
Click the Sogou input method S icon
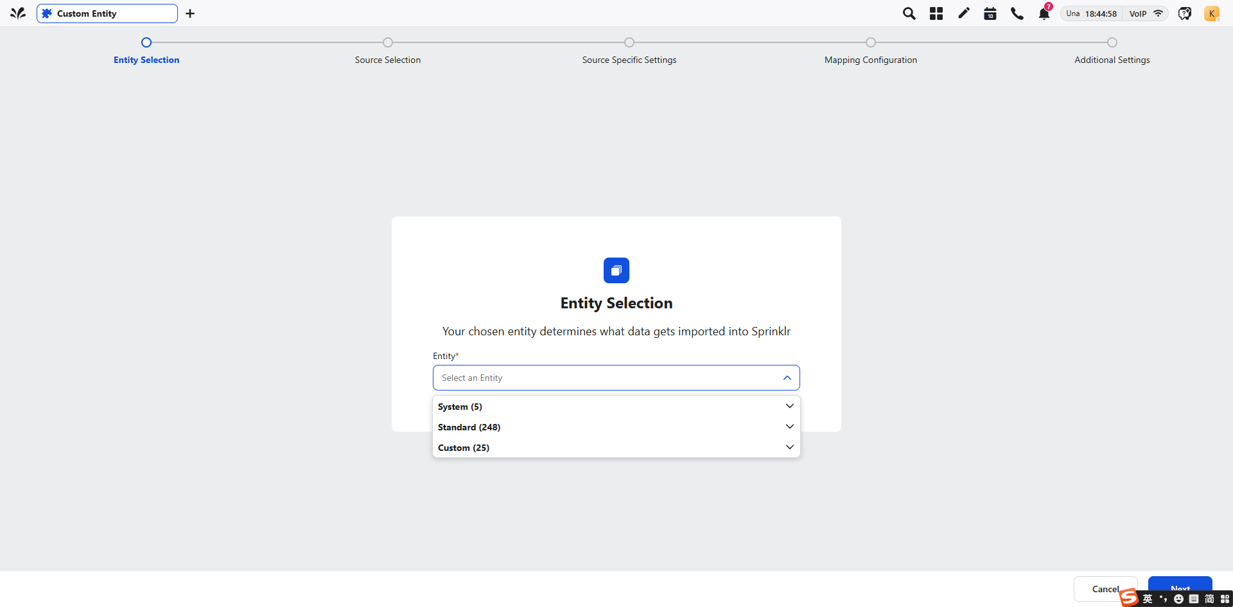[x=1129, y=598]
